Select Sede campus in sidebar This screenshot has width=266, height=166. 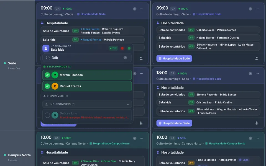pos(12,63)
